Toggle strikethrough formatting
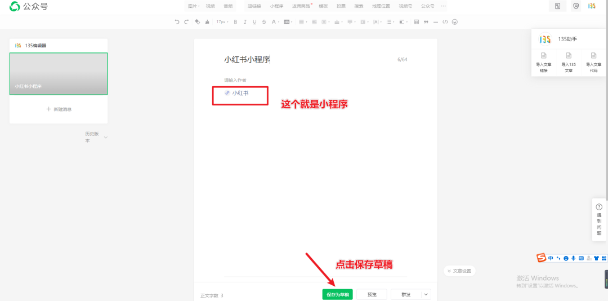The image size is (608, 301). tap(264, 22)
